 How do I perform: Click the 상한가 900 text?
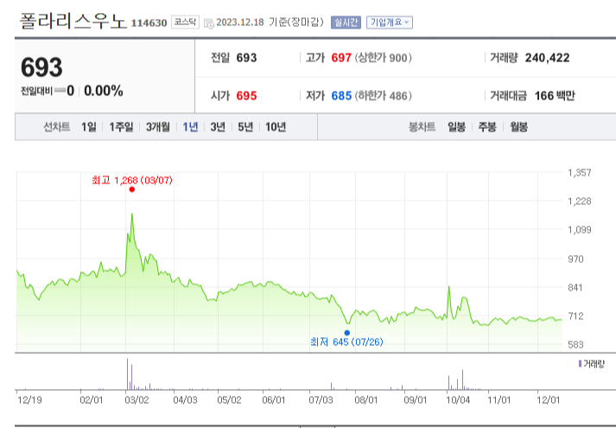[x=384, y=58]
